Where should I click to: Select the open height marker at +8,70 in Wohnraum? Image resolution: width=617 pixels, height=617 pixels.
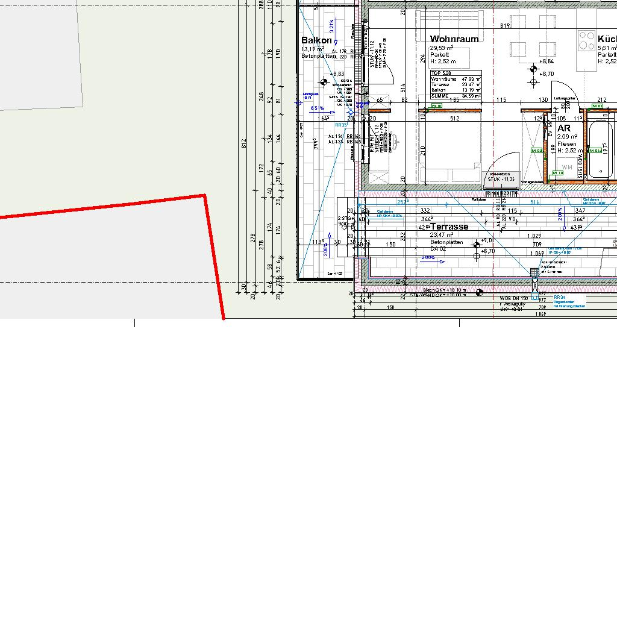click(x=533, y=81)
